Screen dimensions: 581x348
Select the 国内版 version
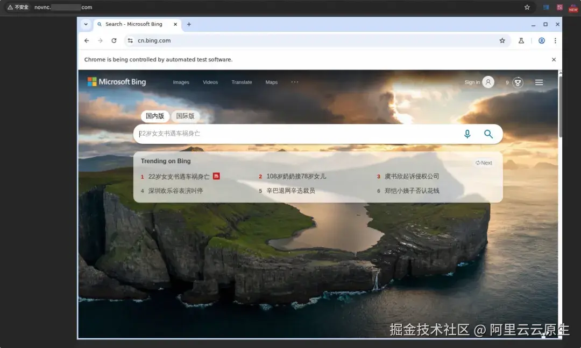(155, 116)
